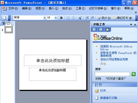Open the 文件 (File) menu
The image size is (138, 103).
point(13,8)
